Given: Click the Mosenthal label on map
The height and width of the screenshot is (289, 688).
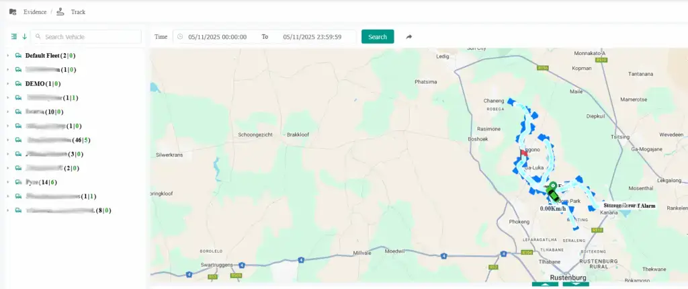Looking at the screenshot, I should [640, 188].
